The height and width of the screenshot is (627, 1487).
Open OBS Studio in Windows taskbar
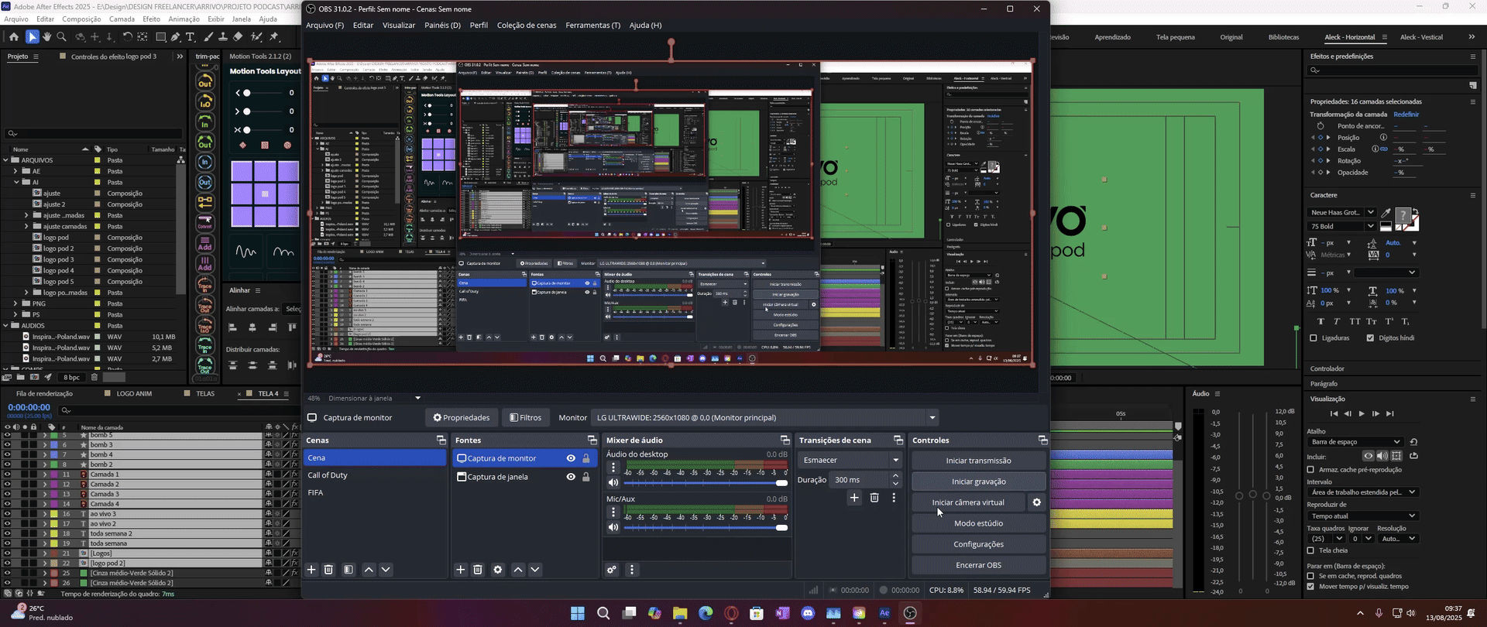click(910, 613)
